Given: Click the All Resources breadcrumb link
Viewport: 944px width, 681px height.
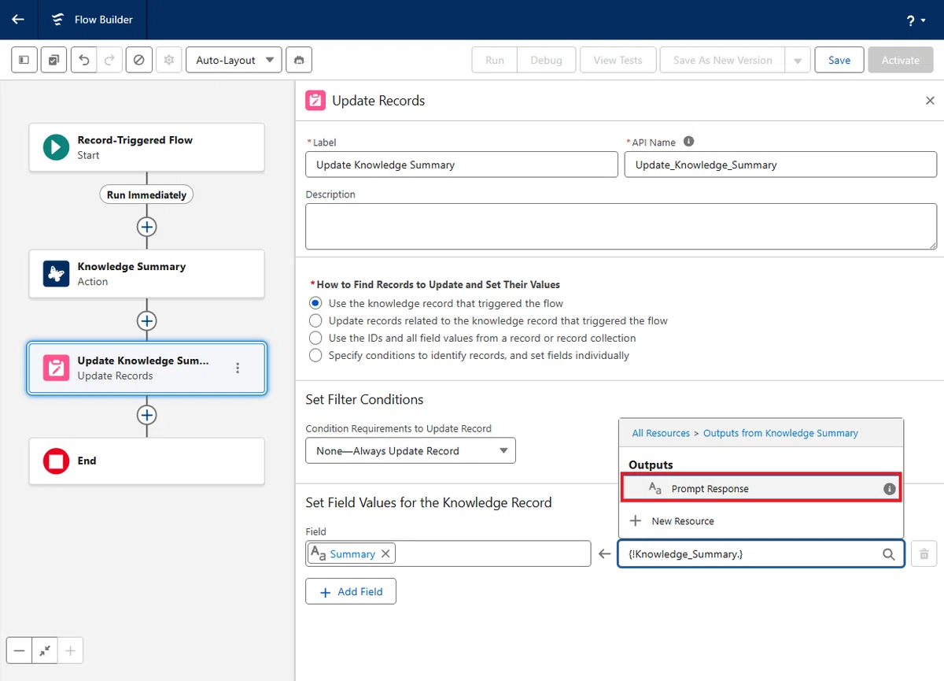Looking at the screenshot, I should [661, 433].
